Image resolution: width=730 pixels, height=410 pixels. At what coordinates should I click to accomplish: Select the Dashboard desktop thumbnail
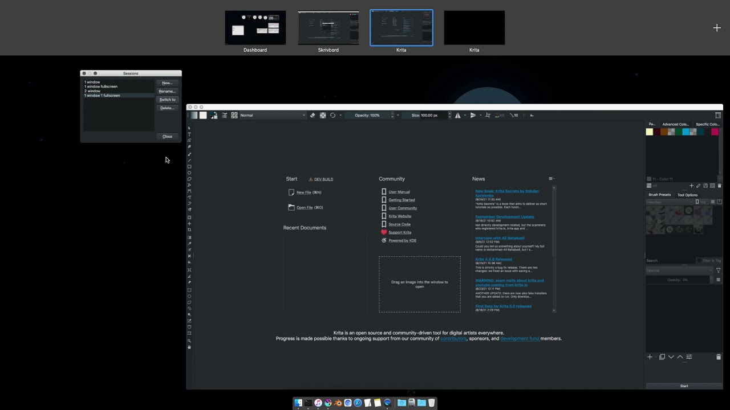[x=255, y=28]
